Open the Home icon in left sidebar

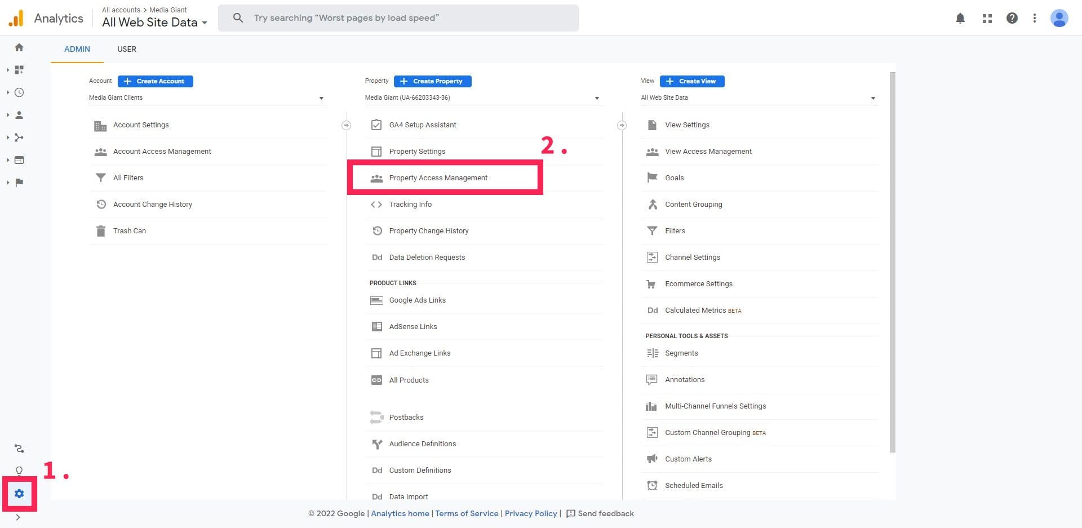(x=19, y=47)
